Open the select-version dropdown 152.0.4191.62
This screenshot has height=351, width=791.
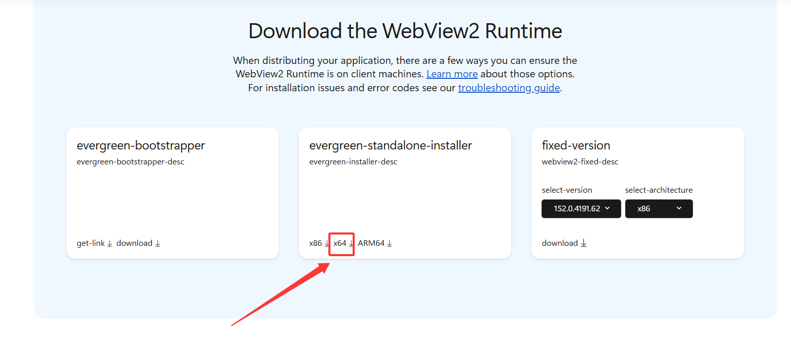click(581, 209)
